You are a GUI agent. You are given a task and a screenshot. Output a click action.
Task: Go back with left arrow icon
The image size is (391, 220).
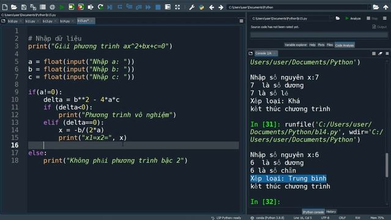[211, 7]
